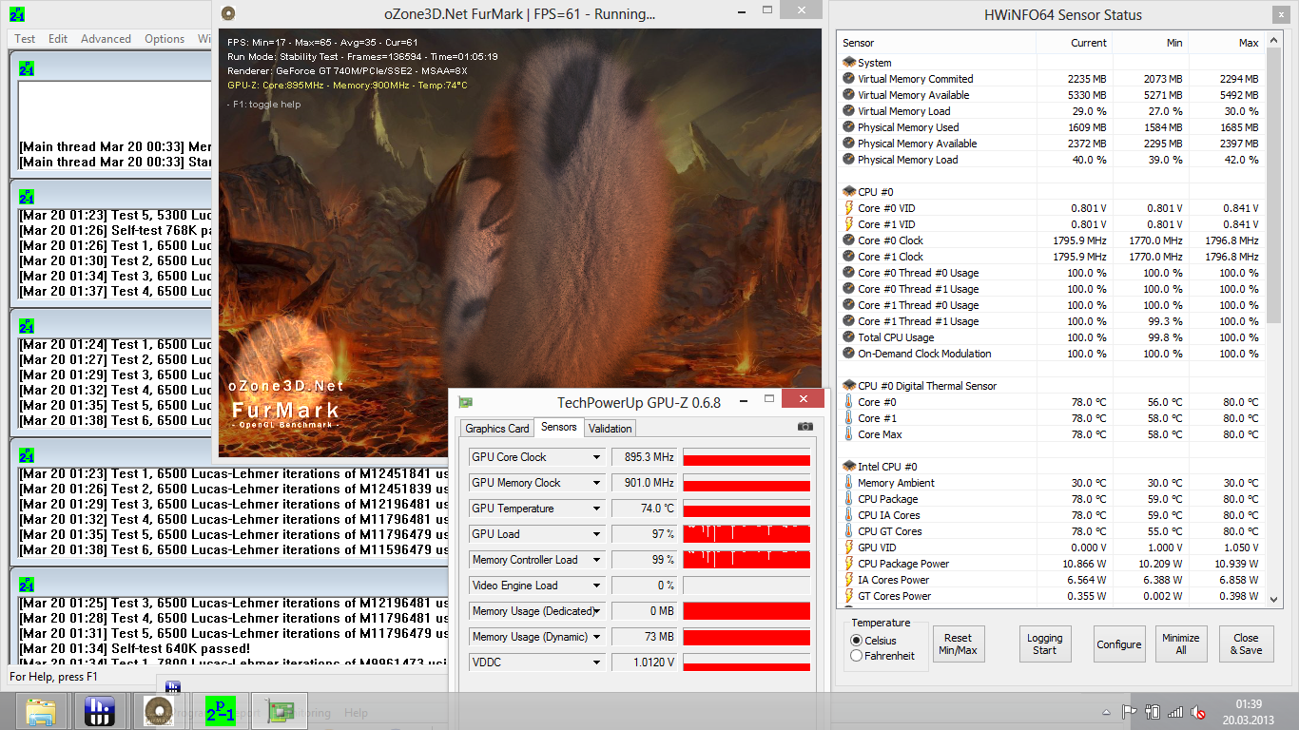Click the Prime95 main window title icon
This screenshot has width=1299, height=730.
(x=19, y=13)
